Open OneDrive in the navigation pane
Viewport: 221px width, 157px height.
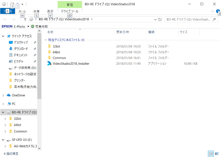pos(18,95)
